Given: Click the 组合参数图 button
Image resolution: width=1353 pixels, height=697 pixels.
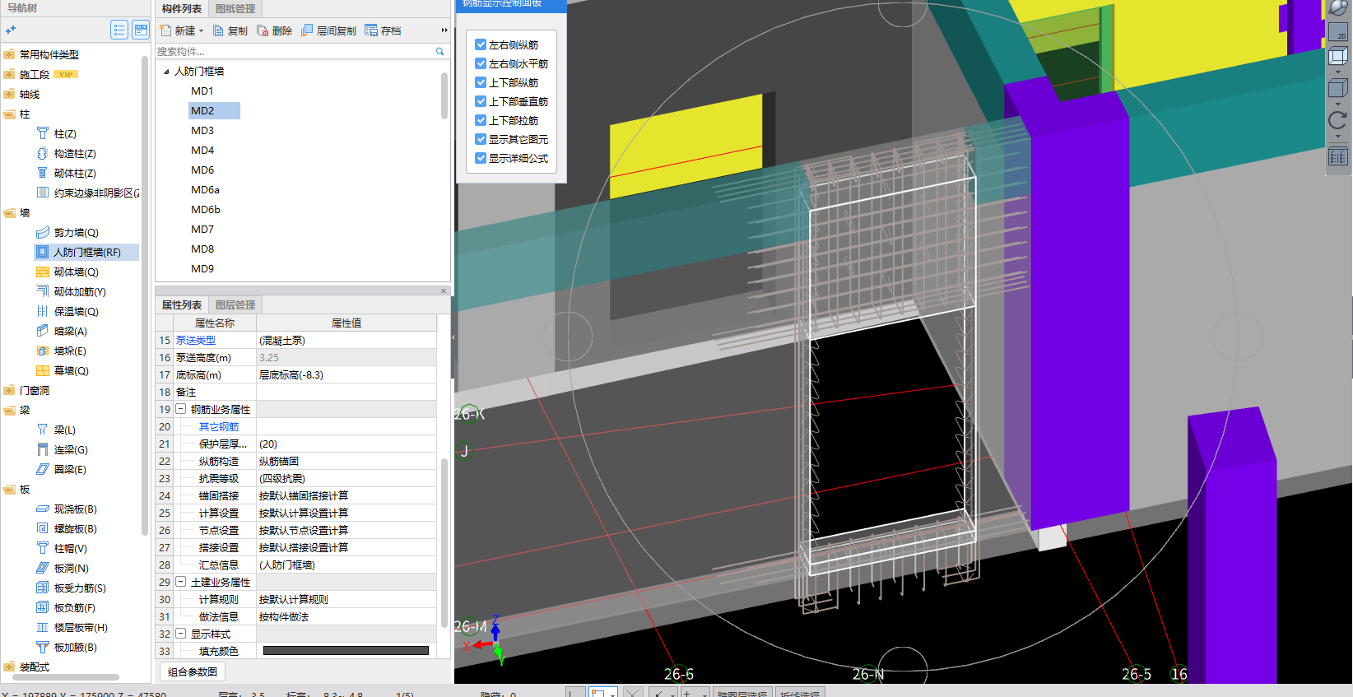Looking at the screenshot, I should [193, 671].
